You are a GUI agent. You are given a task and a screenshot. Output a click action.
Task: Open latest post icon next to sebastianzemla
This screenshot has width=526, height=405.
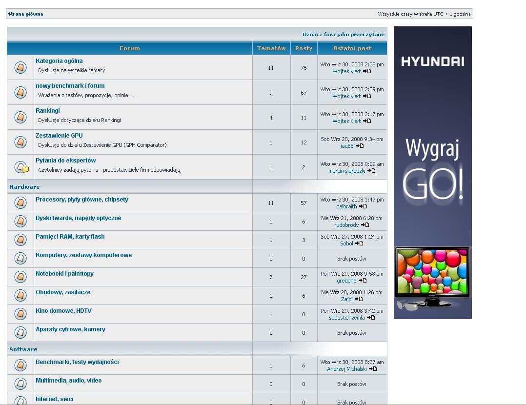tap(371, 318)
